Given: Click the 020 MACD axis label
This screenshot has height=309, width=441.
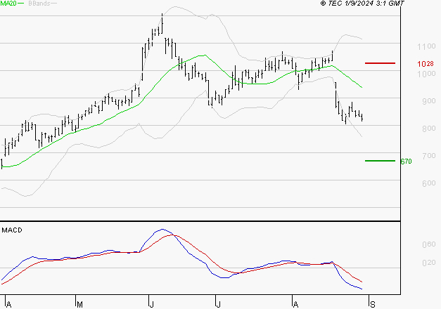Looking at the screenshot, I should pos(429,263).
